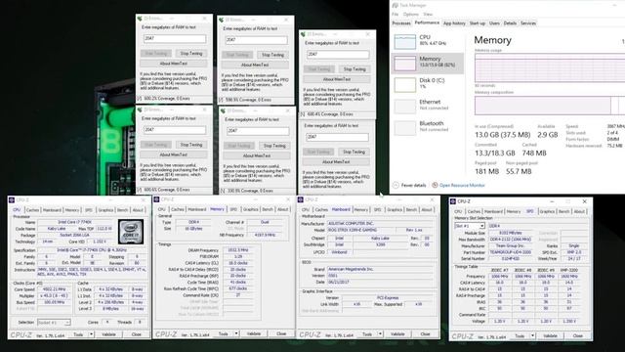Select the Memory graph thumbnail in Task Manager
This screenshot has width=625, height=352.
click(405, 64)
